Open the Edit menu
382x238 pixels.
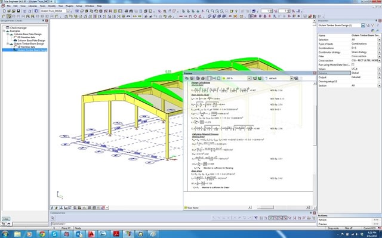pos(16,6)
